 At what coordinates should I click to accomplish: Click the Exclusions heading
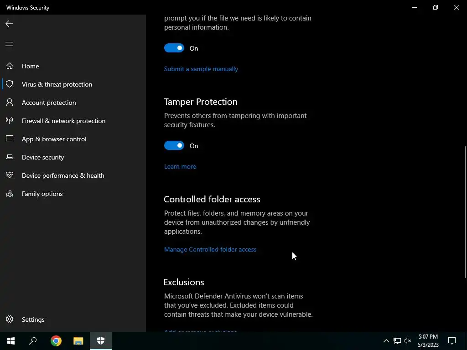[184, 282]
